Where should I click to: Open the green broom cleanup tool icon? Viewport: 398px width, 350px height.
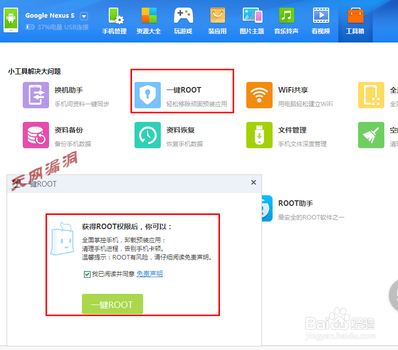coord(371,135)
